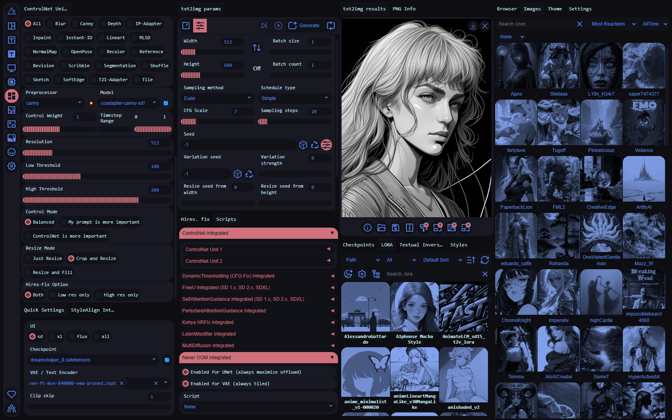672x420 pixels.
Task: Toggle extra seed options red icon
Action: [326, 145]
